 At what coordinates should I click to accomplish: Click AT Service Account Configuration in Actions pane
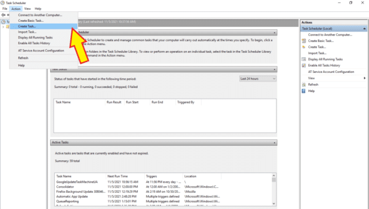(x=331, y=72)
